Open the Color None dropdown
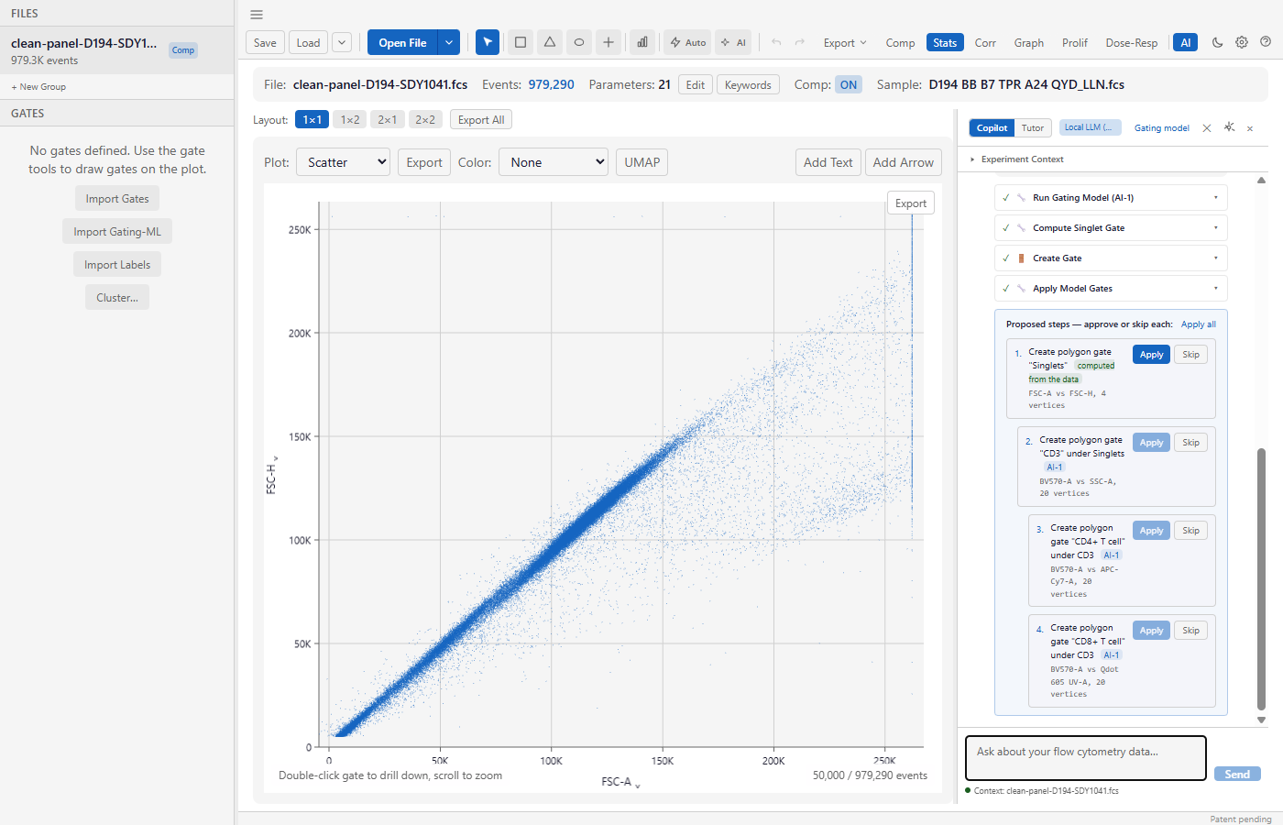Viewport: 1283px width, 825px height. pos(554,162)
